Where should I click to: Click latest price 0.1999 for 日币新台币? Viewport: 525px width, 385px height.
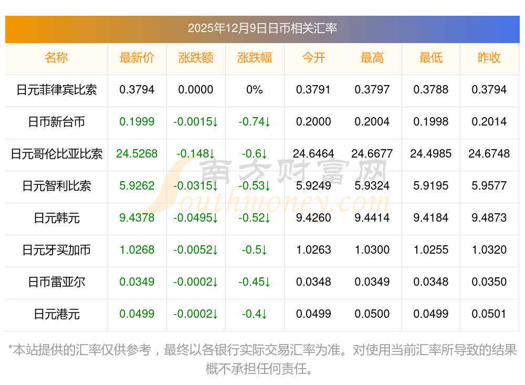(x=137, y=122)
